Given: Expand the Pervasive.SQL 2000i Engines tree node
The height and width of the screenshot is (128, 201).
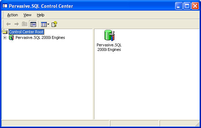Looking at the screenshot, I should 5,38.
